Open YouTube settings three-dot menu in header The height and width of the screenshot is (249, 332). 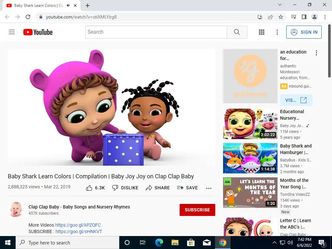click(x=277, y=32)
